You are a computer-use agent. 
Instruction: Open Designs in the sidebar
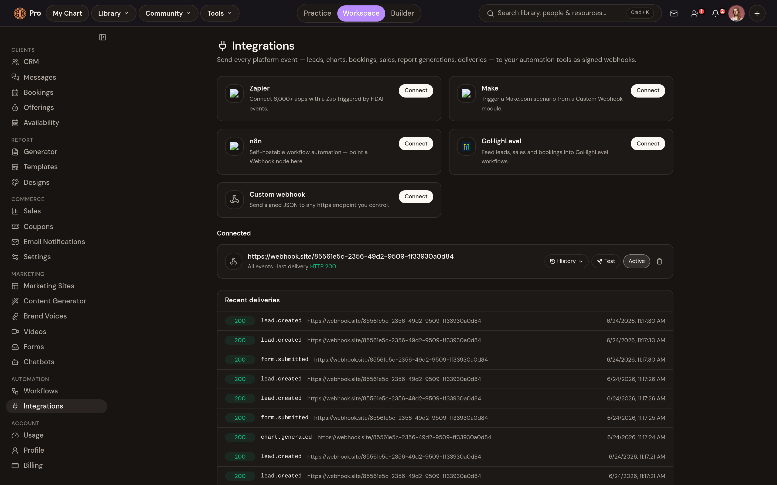pyautogui.click(x=56, y=182)
